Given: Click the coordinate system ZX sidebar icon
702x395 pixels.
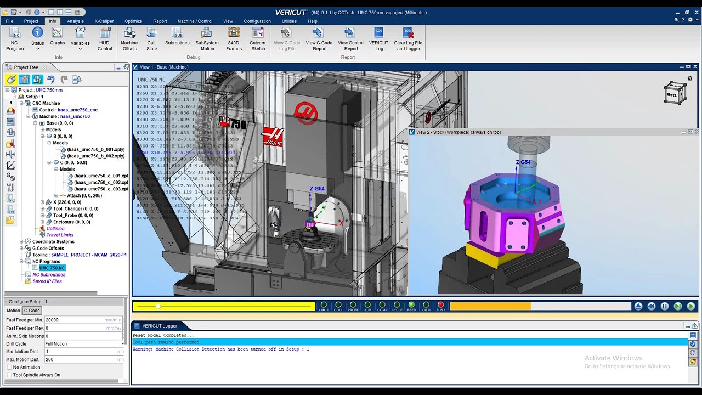Looking at the screenshot, I should [10, 165].
